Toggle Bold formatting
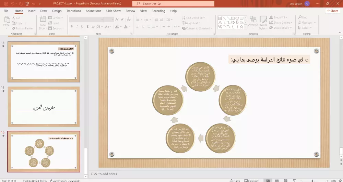The height and width of the screenshot is (182, 343). coord(72,26)
